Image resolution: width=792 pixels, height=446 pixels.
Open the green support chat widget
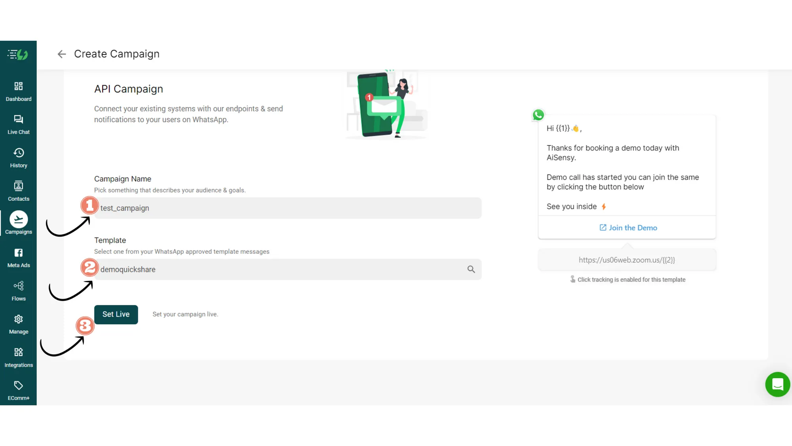777,384
